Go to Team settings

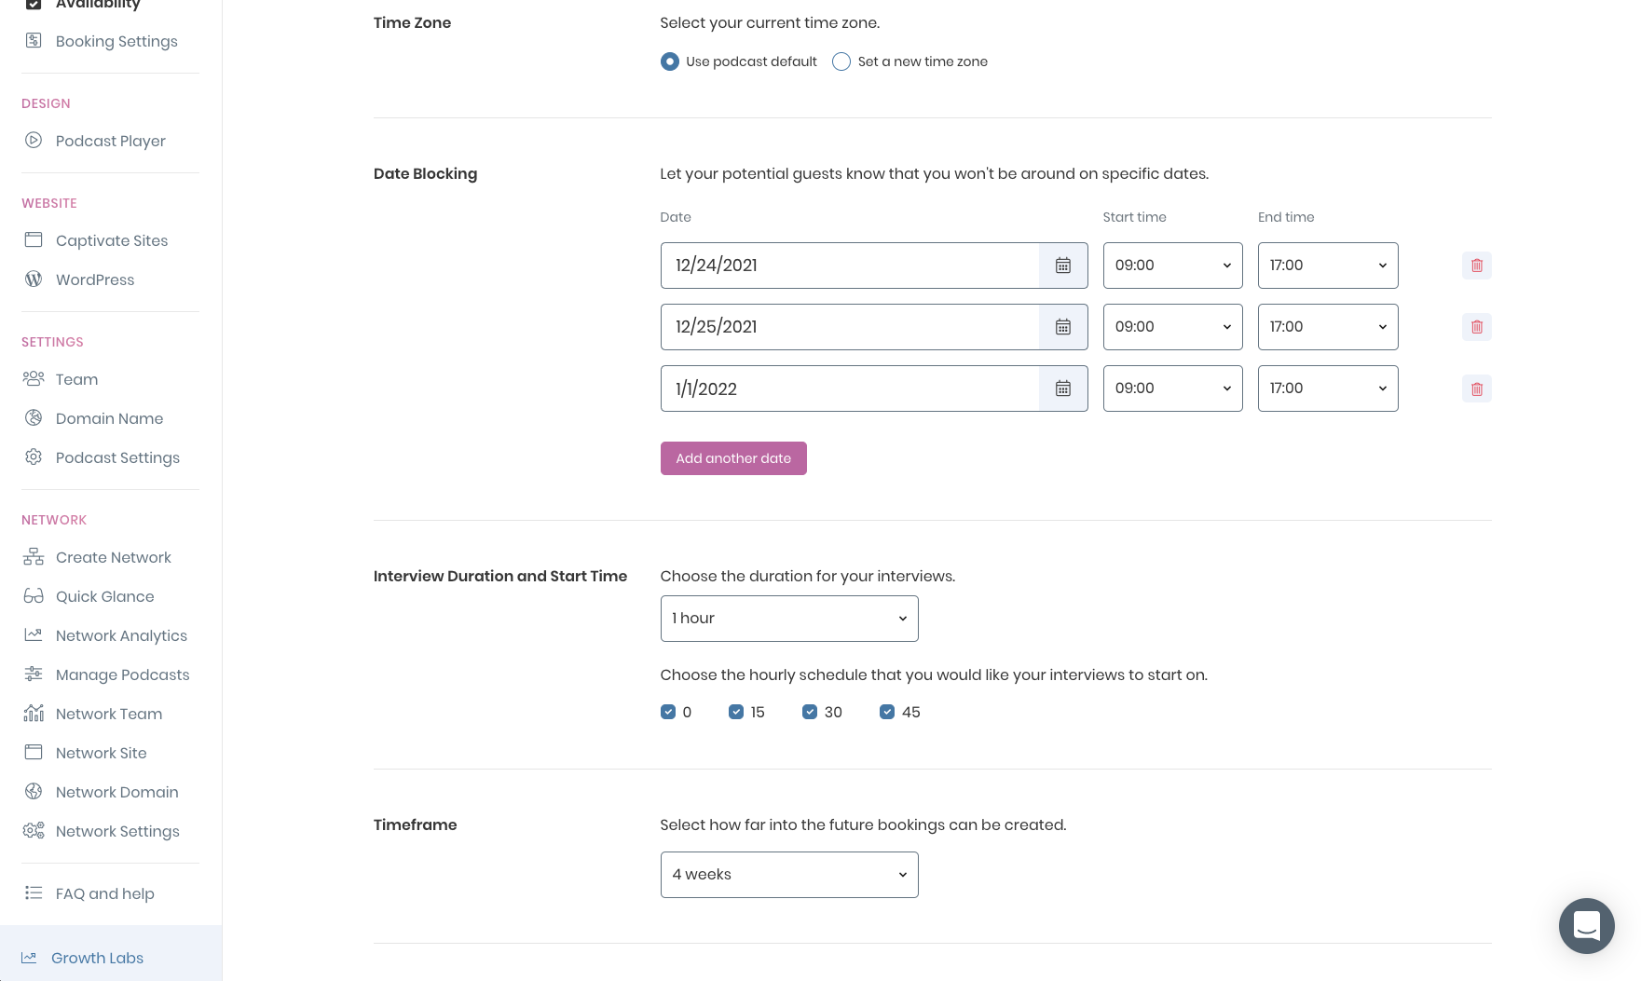pos(76,379)
